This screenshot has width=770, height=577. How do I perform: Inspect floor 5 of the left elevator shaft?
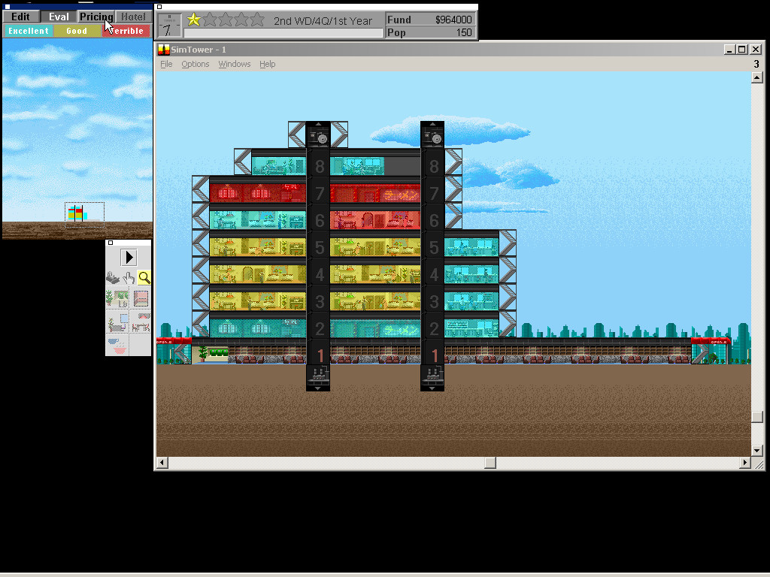point(319,247)
